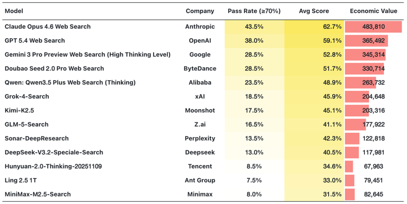Viewport: 407px width, 204px height.
Task: Click the DeepSeek-V3.2-Speciale-Search model name
Action: (x=54, y=152)
